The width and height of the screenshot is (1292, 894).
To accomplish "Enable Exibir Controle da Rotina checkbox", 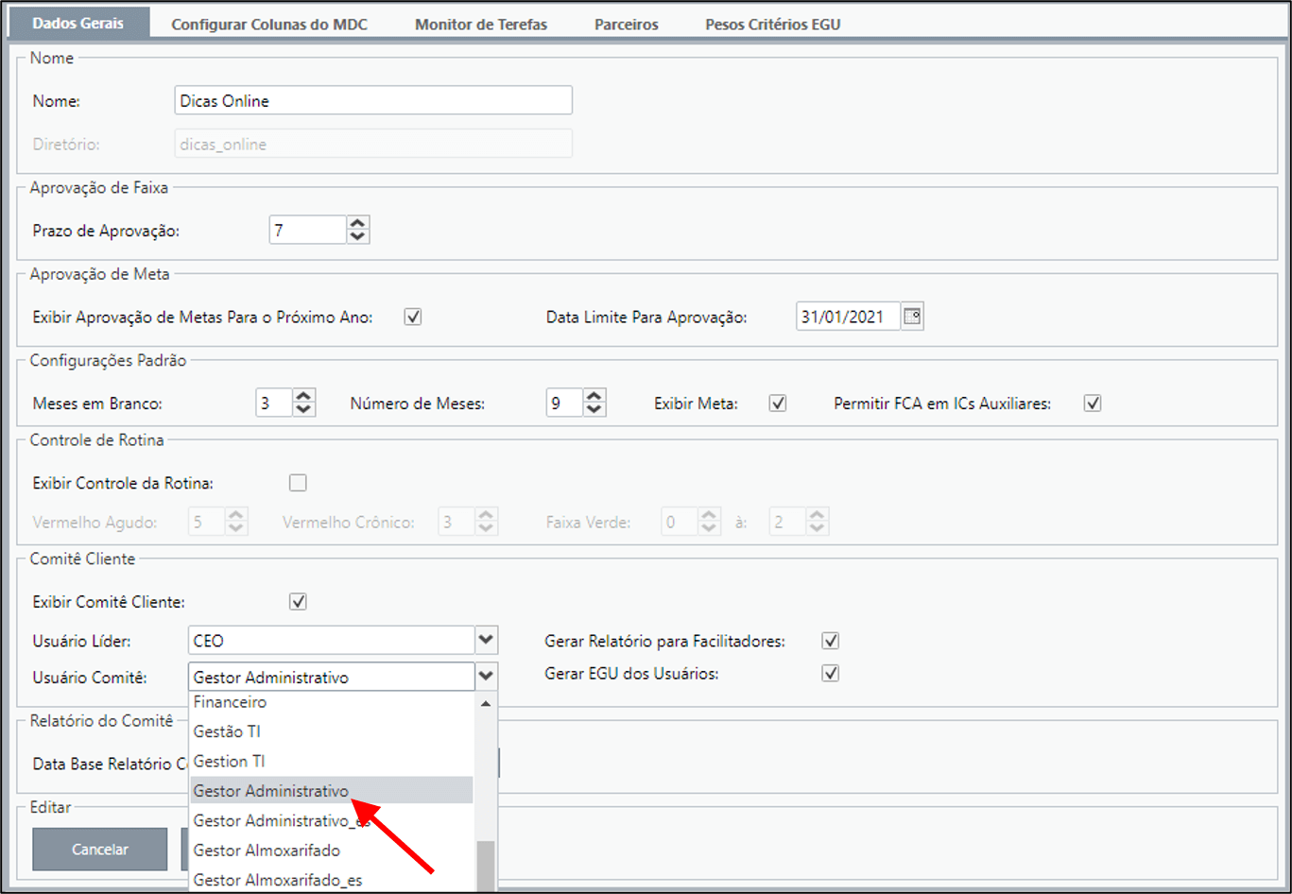I will [x=298, y=483].
